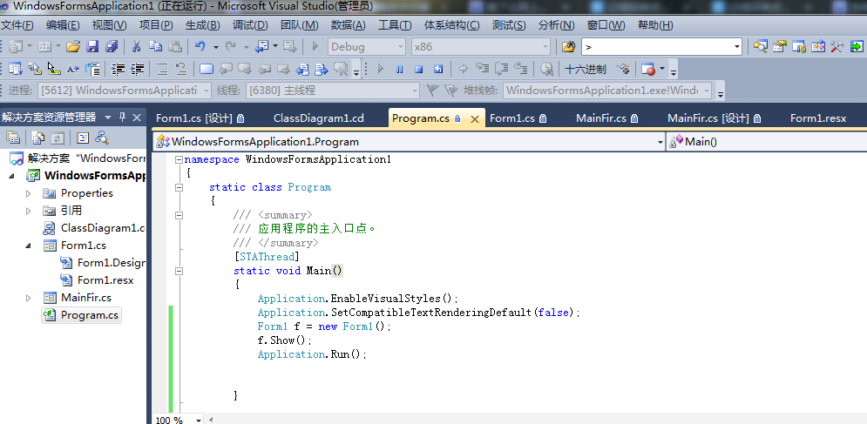This screenshot has height=424, width=867.
Task: Open the 工具(T) tools menu
Action: pos(394,25)
